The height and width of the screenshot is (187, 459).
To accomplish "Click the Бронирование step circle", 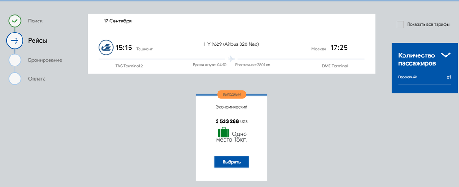I will click(x=15, y=60).
